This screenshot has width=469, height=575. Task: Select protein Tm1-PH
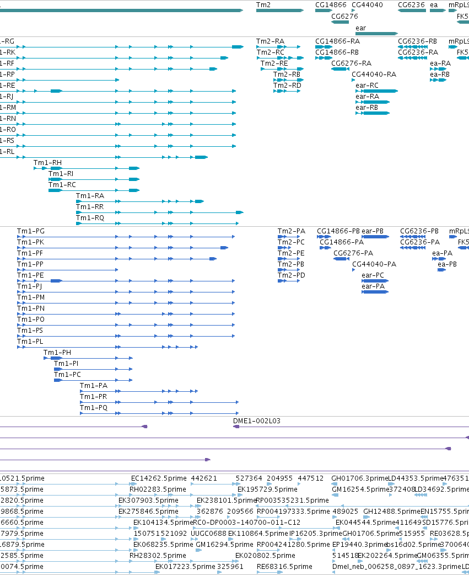coord(88,358)
